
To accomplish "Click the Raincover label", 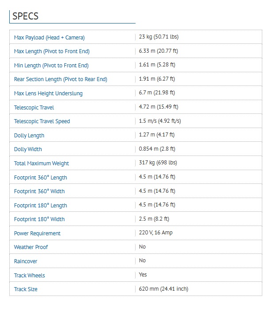I will pyautogui.click(x=26, y=261).
